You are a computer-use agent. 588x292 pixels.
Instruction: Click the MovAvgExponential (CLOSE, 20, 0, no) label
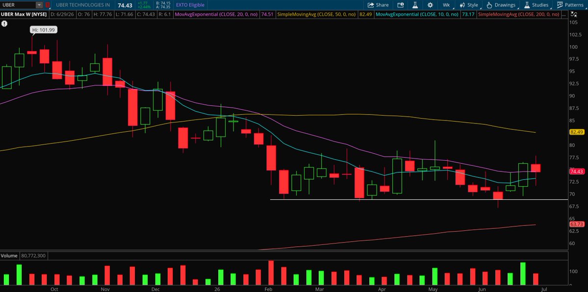click(217, 14)
